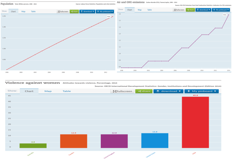Screen dimensions: 232x159
Task: Switch to Map tab in Population panel
Action: tap(23, 11)
